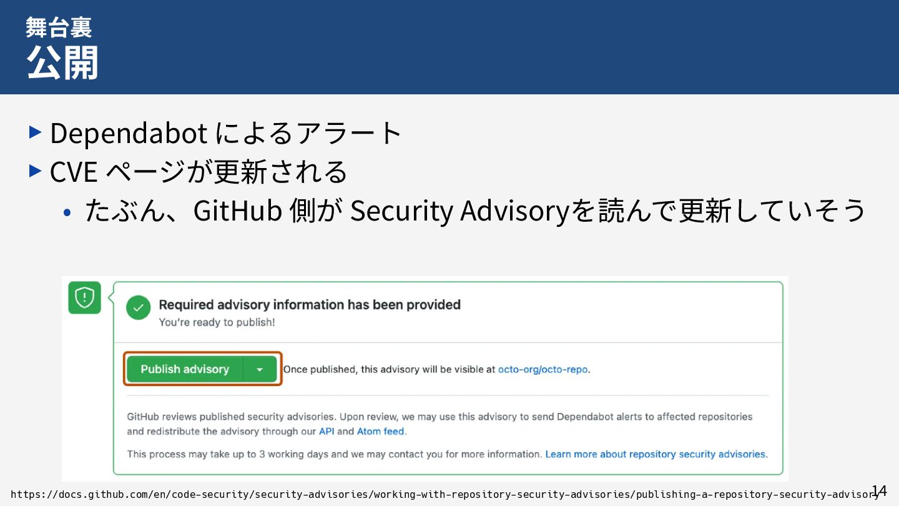The image size is (899, 506).
Task: Click the round sub-bullet before たぶん
Action: [x=67, y=213]
